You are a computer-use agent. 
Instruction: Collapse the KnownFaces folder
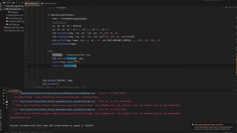pyautogui.click(x=5, y=9)
